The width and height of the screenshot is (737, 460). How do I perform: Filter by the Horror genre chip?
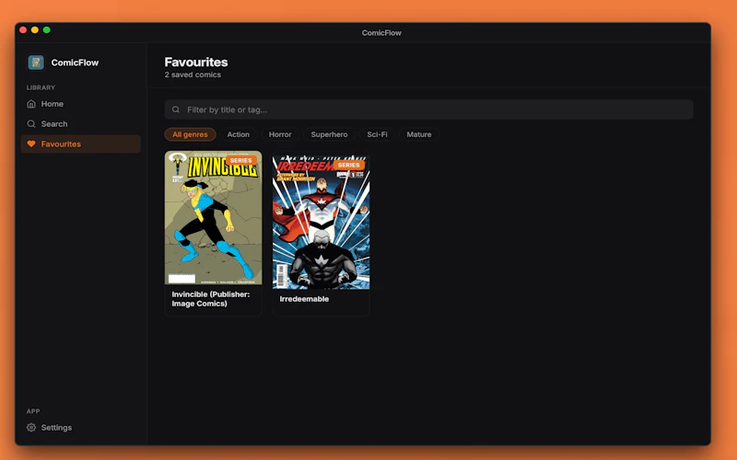tap(280, 134)
